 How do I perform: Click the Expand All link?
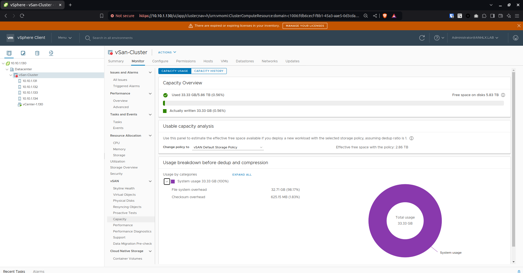[242, 175]
